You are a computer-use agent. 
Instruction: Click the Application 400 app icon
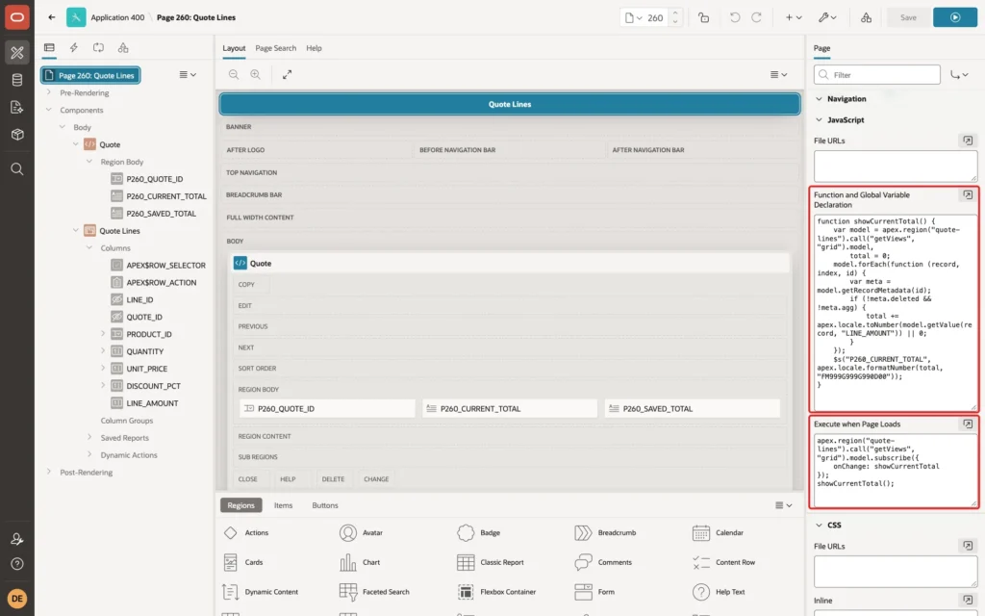click(76, 17)
